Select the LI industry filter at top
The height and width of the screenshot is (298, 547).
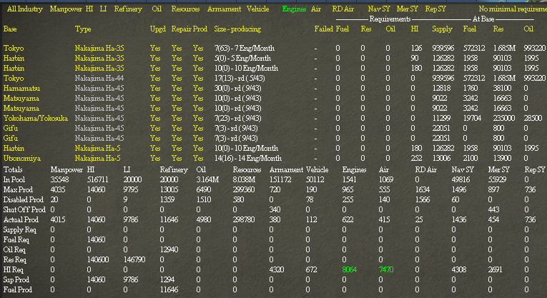103,9
